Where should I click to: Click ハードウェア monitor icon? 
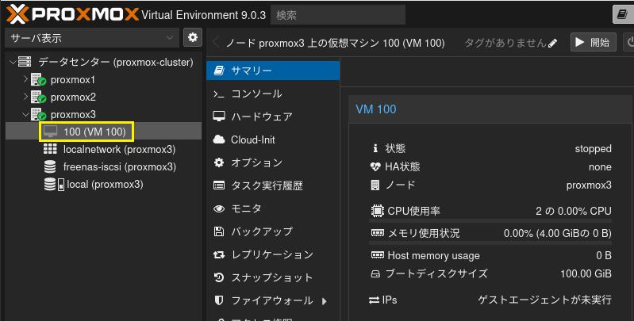click(x=219, y=117)
